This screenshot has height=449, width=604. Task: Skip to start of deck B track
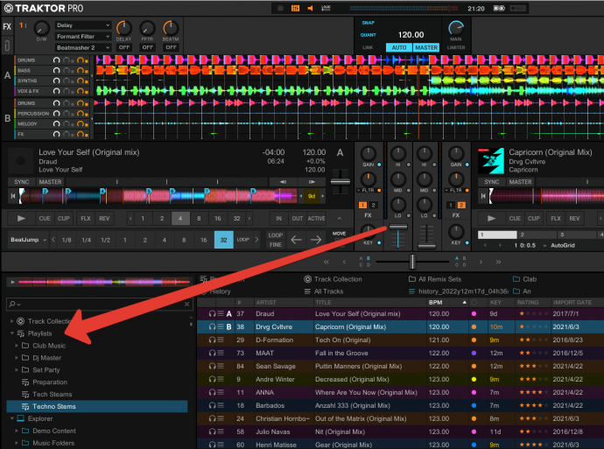click(x=483, y=196)
